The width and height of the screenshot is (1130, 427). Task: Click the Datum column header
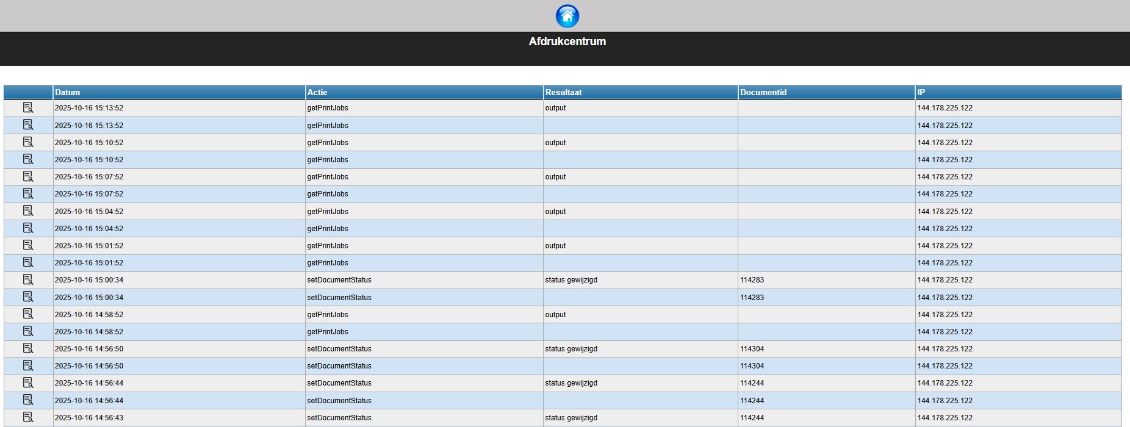68,92
